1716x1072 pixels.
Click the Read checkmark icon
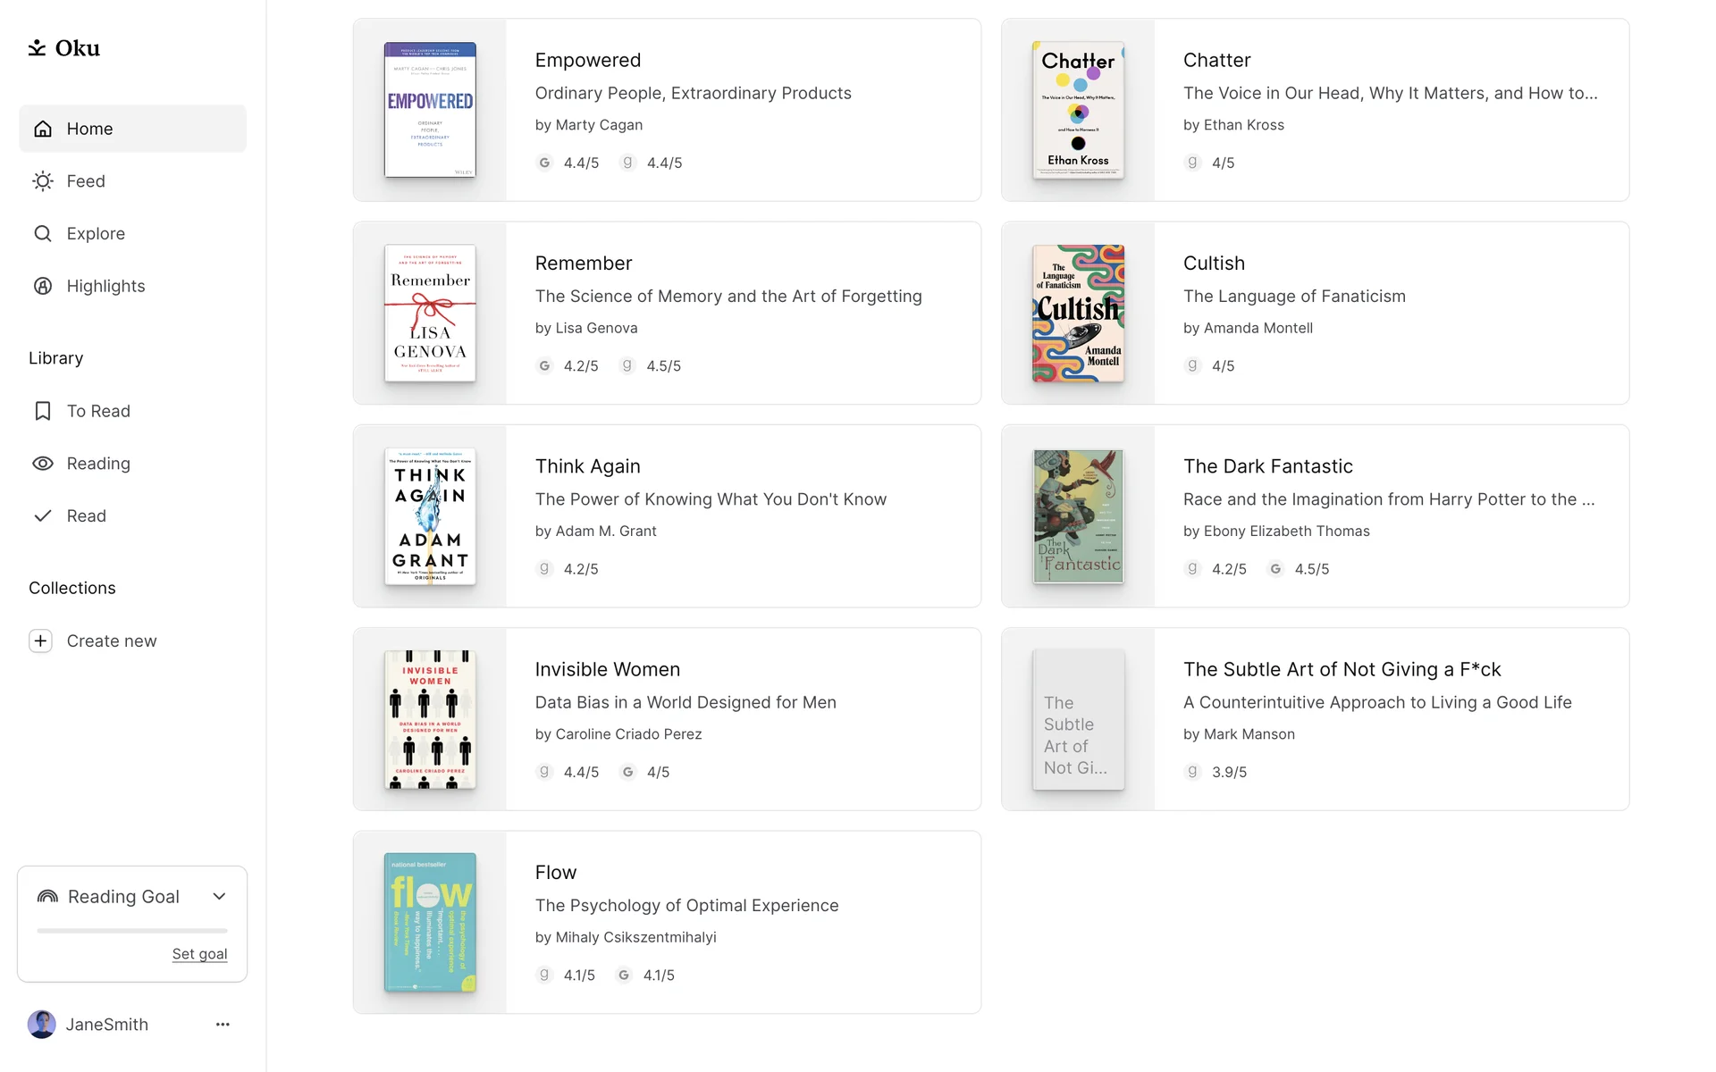[x=43, y=516]
